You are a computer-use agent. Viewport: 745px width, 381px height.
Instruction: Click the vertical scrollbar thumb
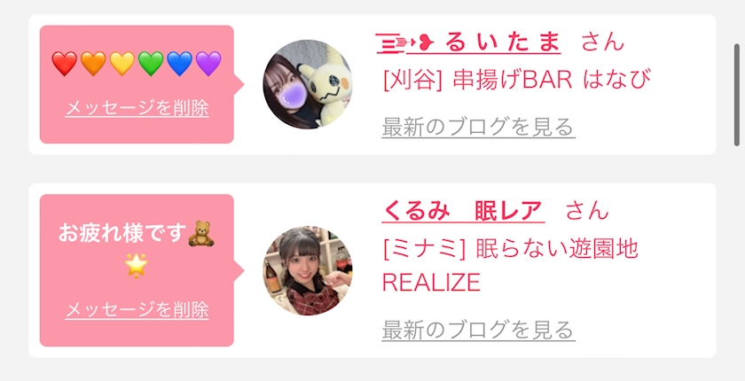(736, 95)
